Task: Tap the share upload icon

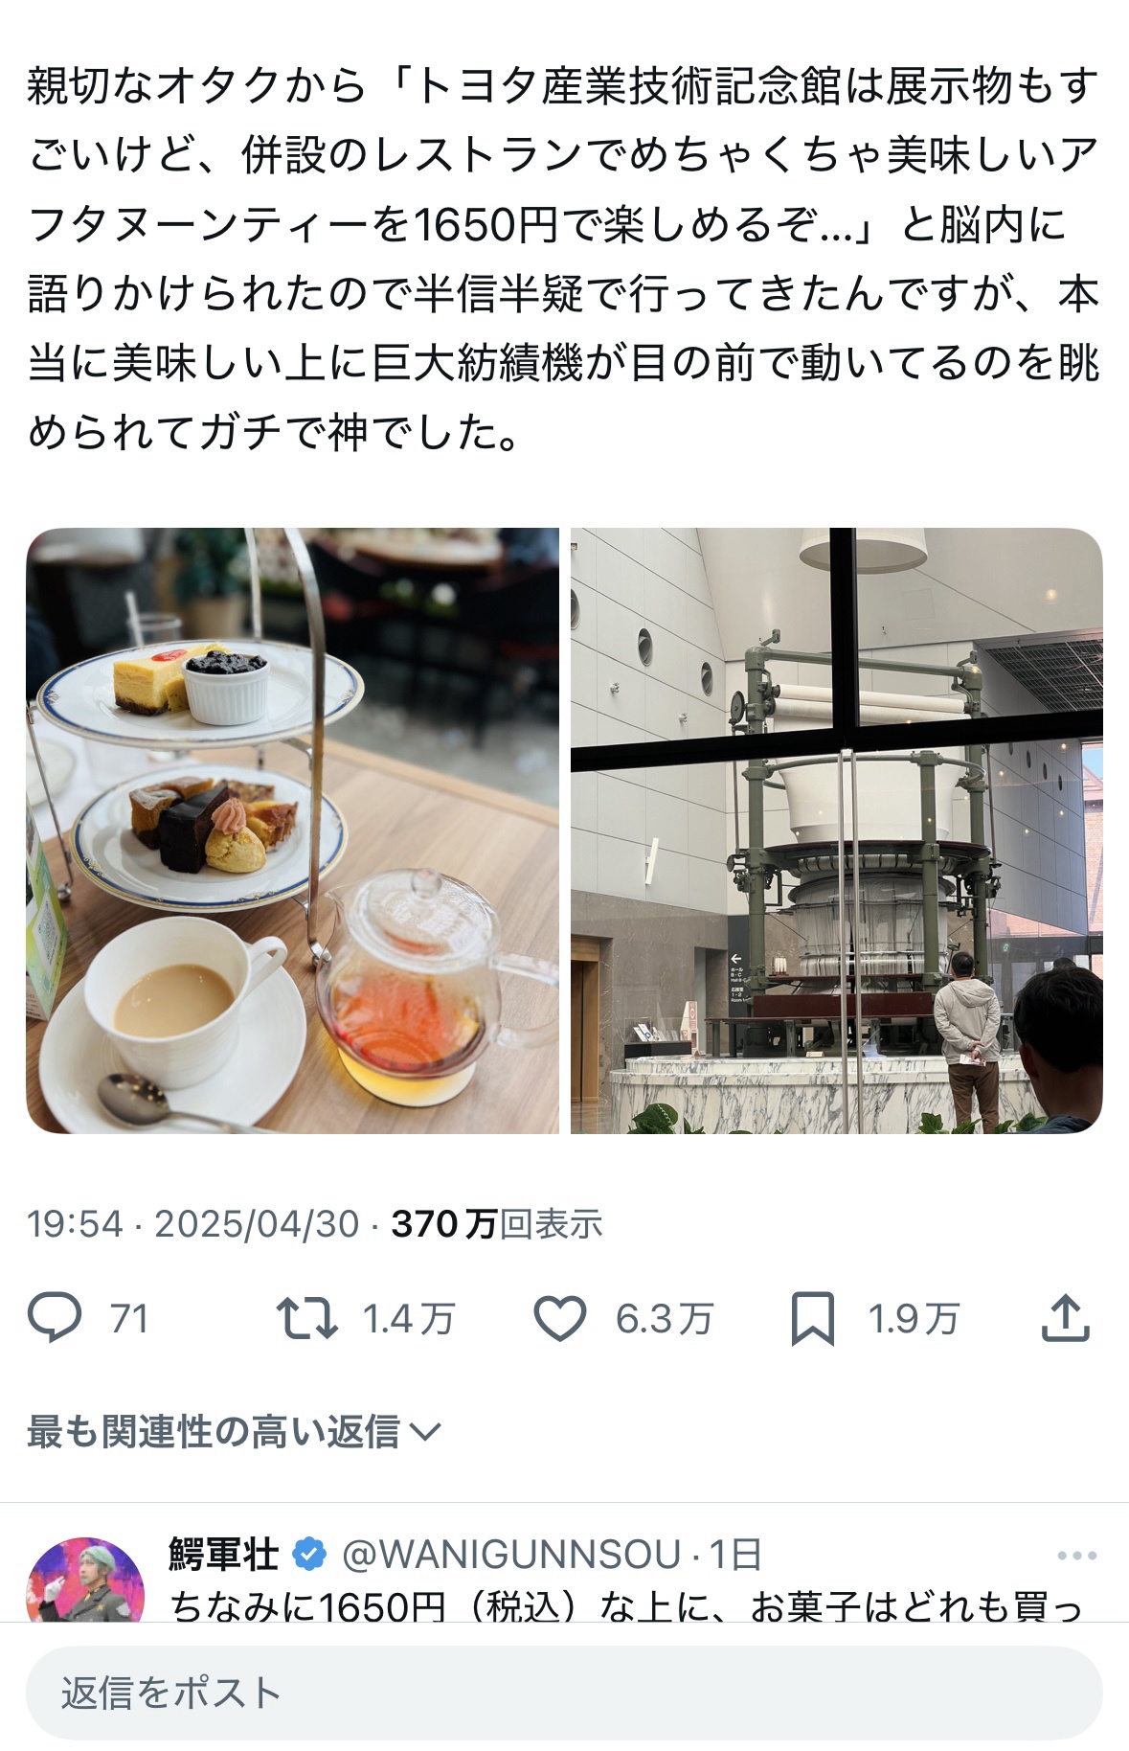Action: coord(1065,1318)
